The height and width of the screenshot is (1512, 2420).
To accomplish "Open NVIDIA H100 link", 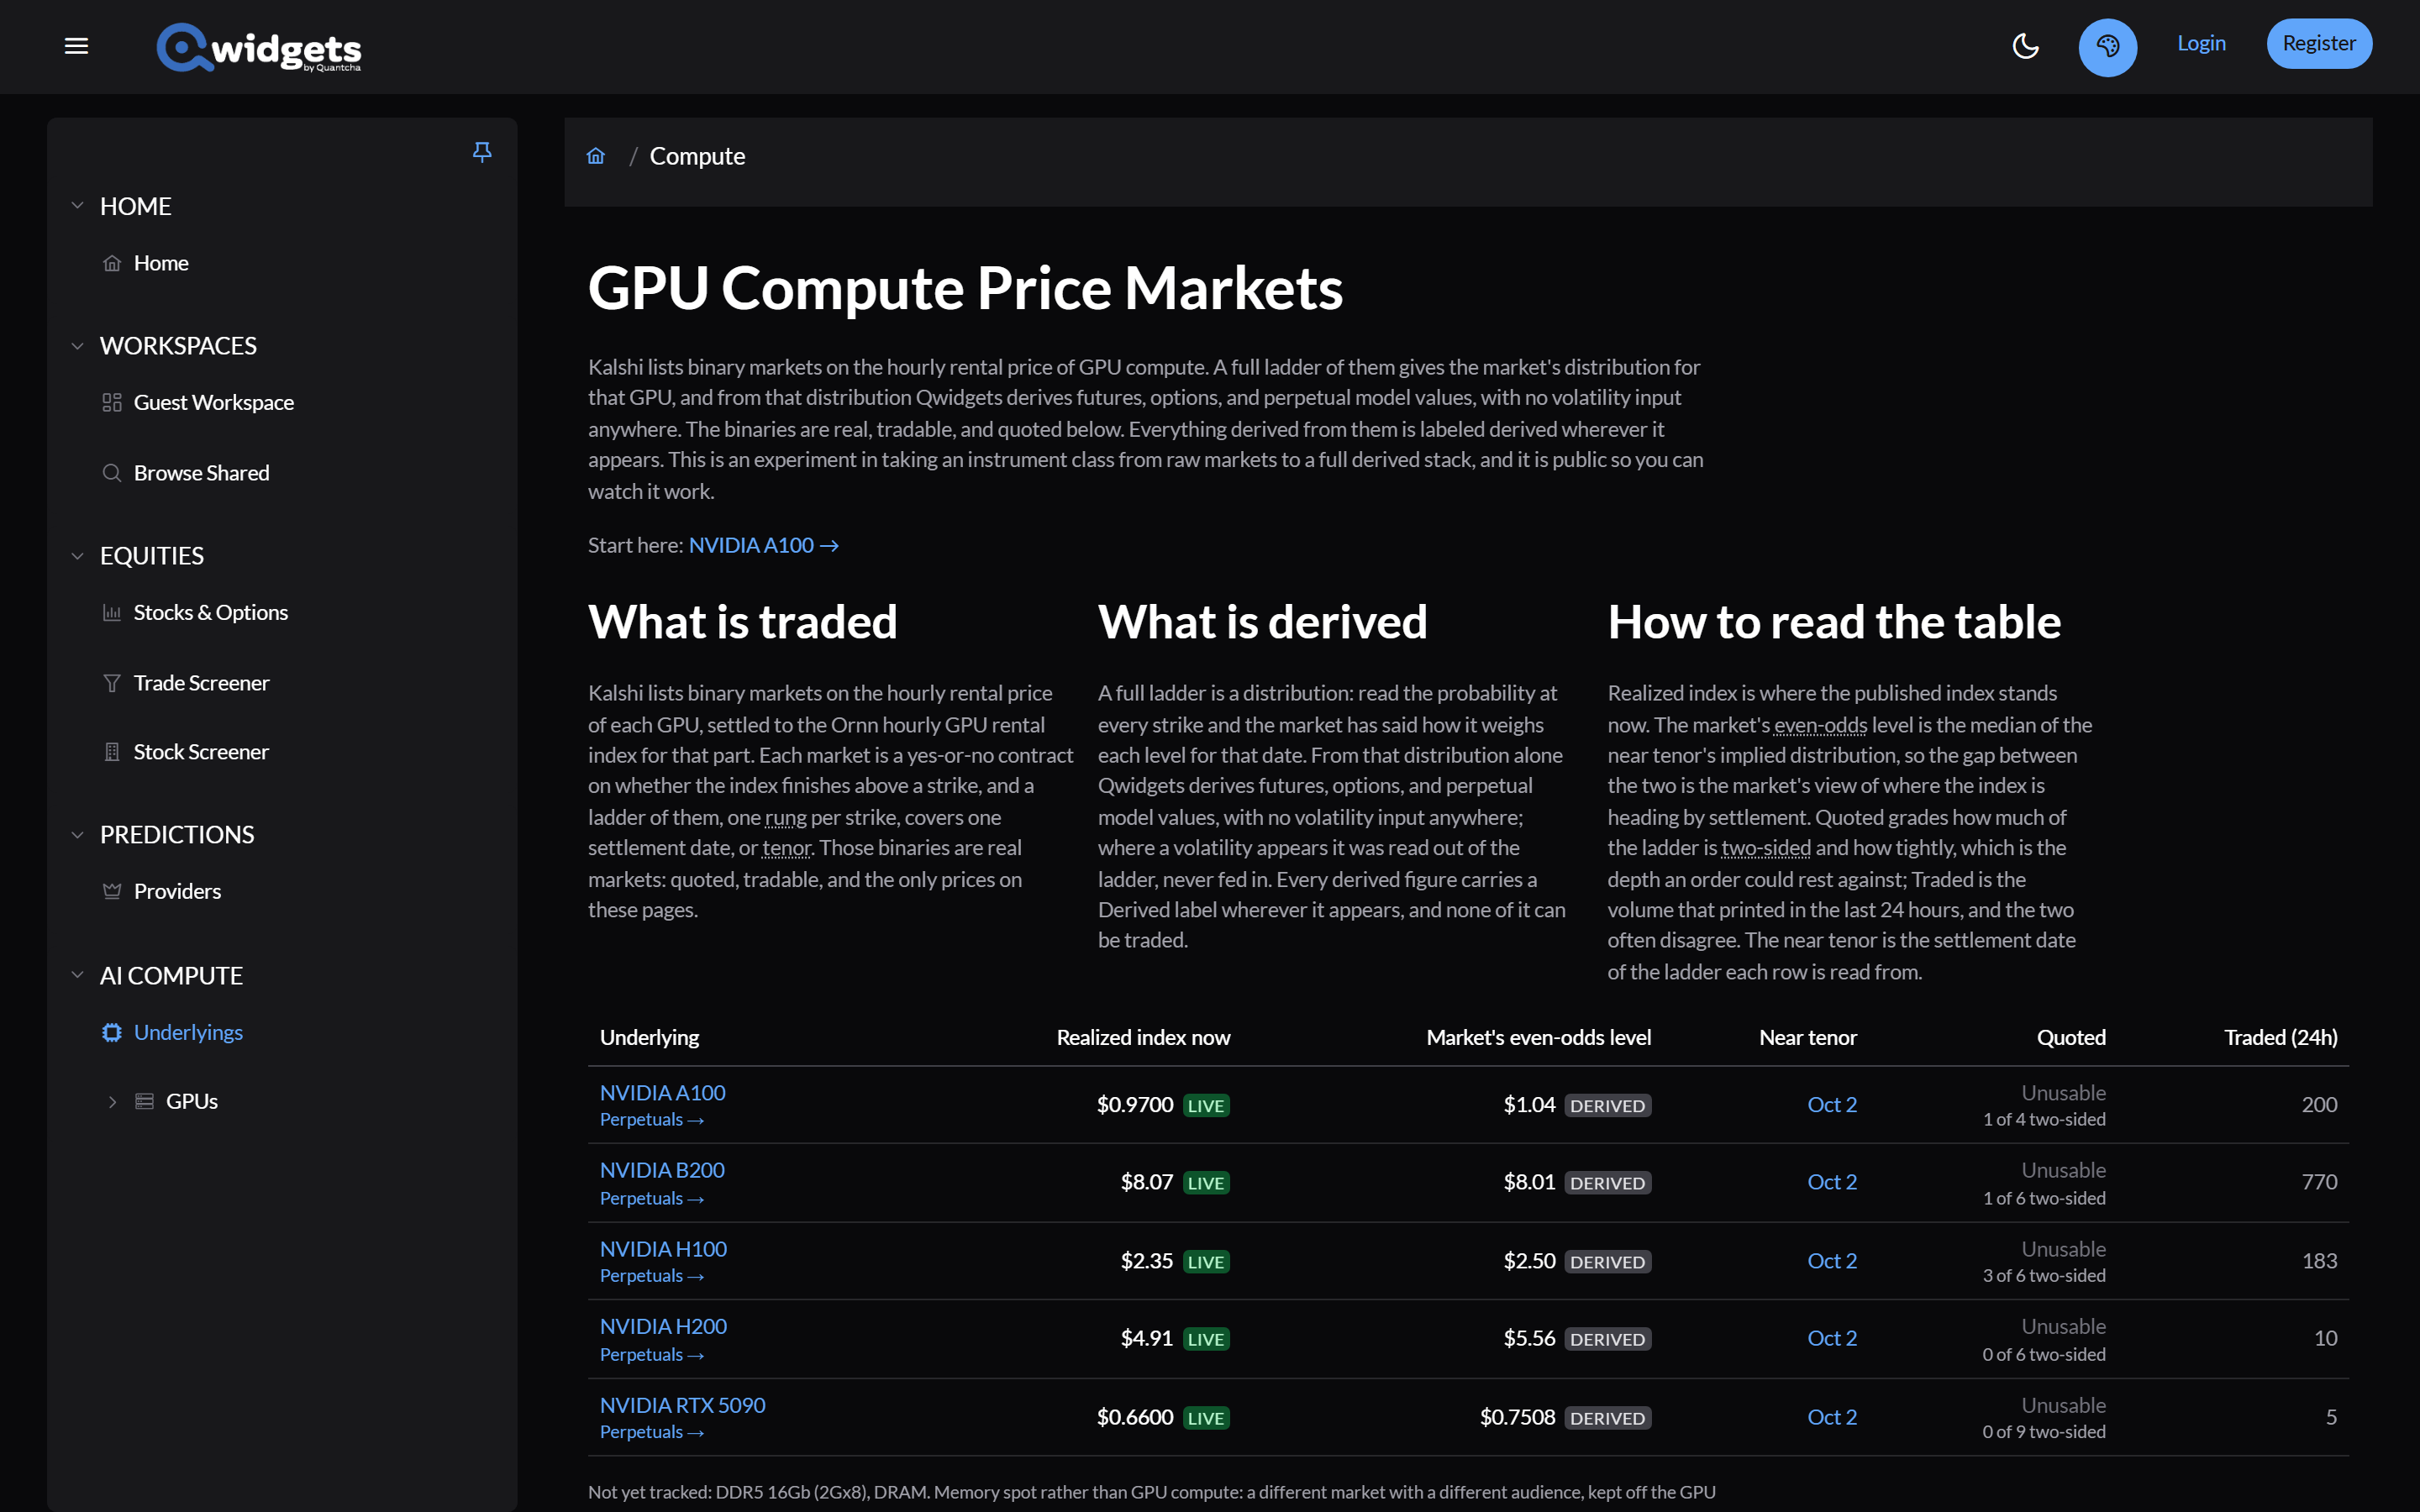I will 663,1249.
